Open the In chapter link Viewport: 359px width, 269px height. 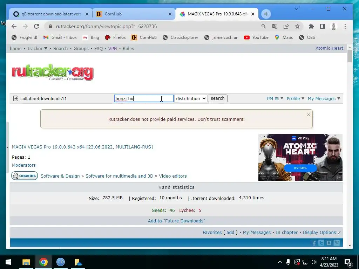tap(287, 233)
